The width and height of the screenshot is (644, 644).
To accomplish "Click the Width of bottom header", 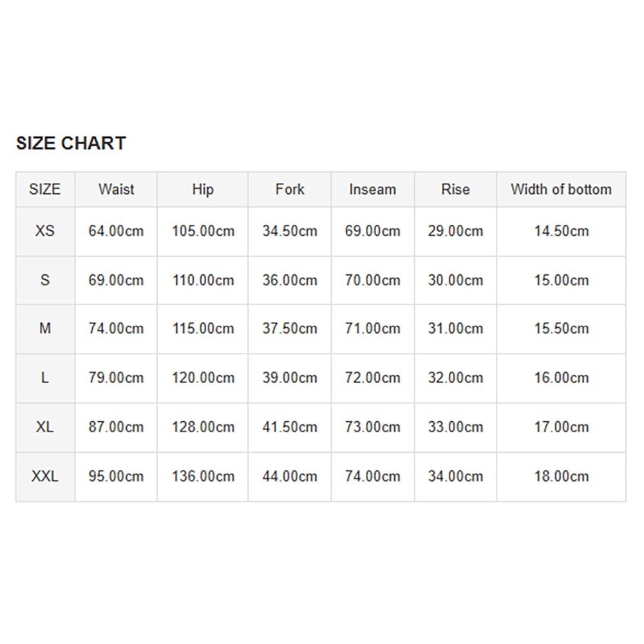I will (561, 189).
